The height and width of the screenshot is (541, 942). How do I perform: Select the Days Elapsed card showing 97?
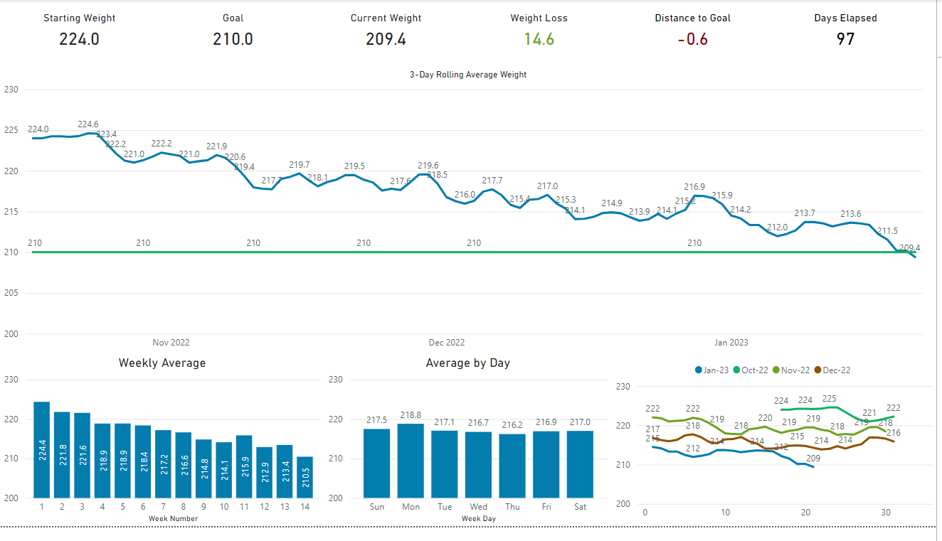[845, 39]
